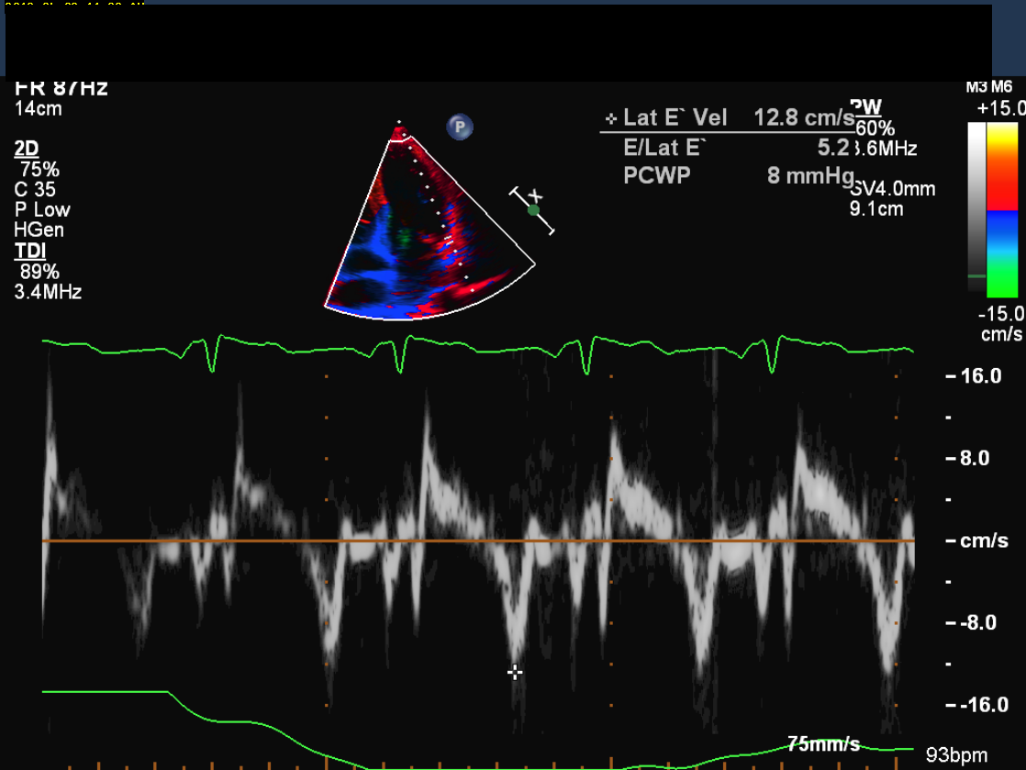The width and height of the screenshot is (1026, 770).
Task: Click the M3 M6 map label
Action: click(989, 87)
